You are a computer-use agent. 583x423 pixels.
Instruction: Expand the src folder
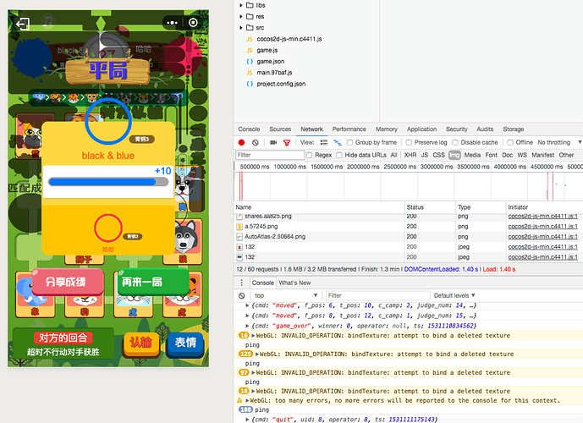pos(241,28)
